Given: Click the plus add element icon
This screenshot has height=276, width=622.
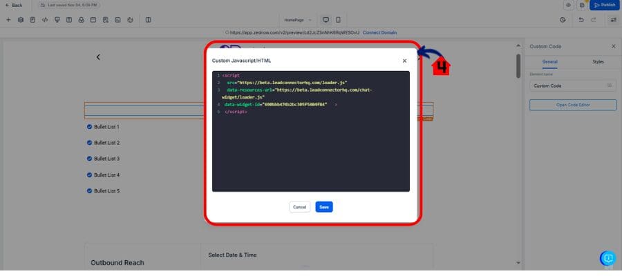Looking at the screenshot, I should [8, 19].
